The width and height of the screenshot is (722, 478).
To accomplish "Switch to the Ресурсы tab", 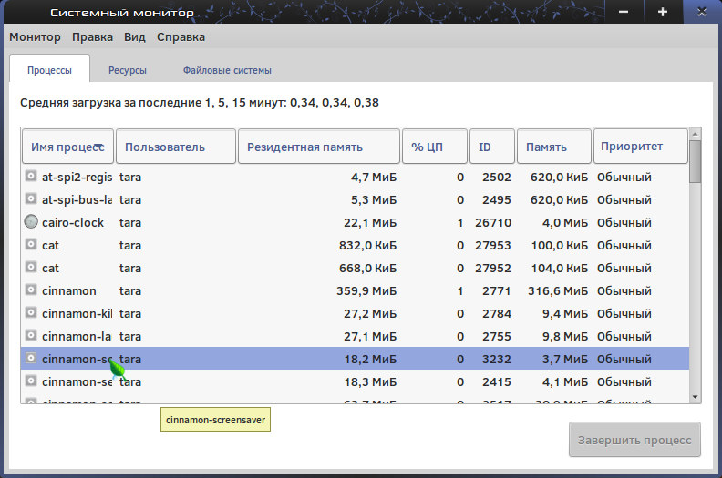I will coord(127,70).
